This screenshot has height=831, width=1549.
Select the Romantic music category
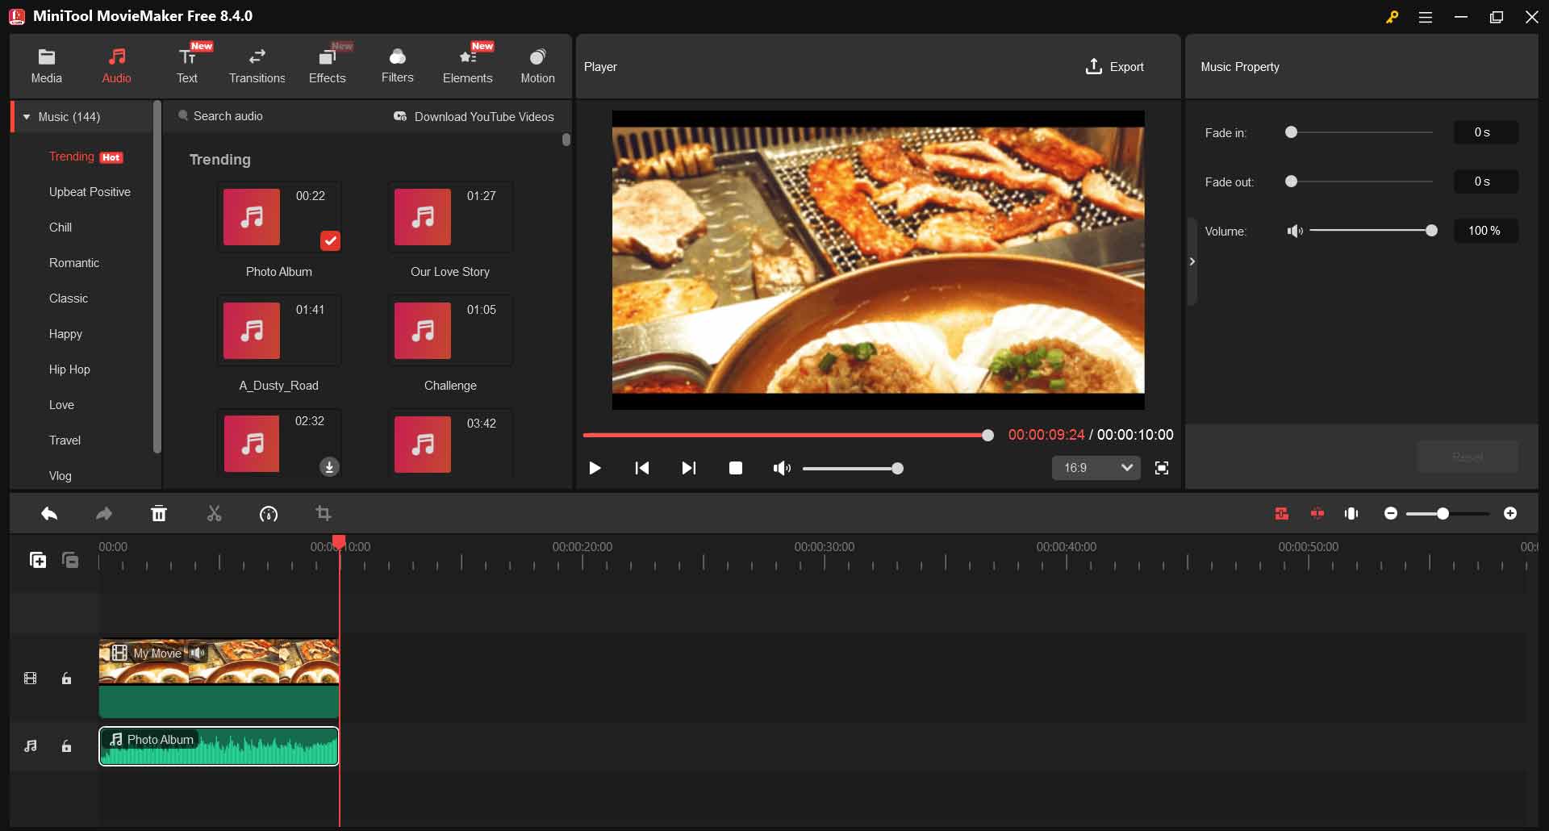pos(73,262)
